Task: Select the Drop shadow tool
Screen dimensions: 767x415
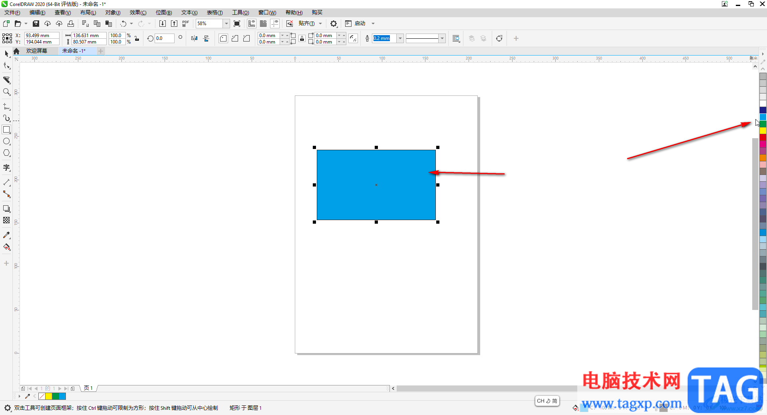Action: pos(6,209)
